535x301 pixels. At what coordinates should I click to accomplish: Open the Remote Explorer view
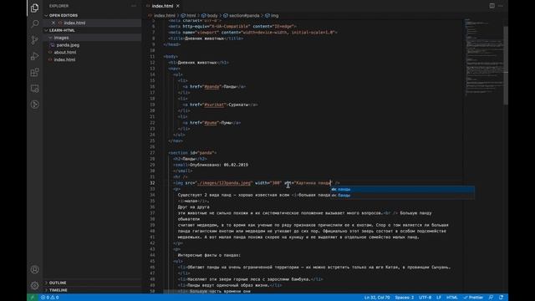click(x=34, y=89)
